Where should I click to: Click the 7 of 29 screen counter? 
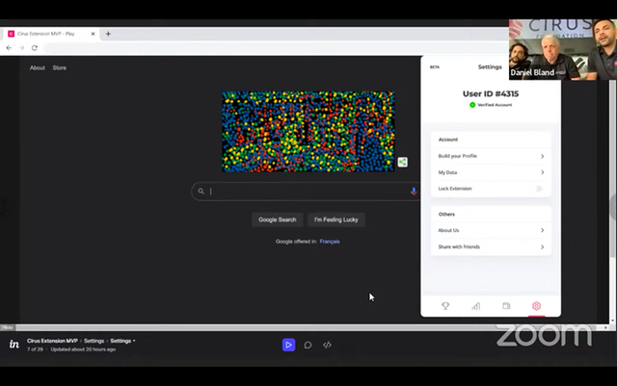coord(35,349)
